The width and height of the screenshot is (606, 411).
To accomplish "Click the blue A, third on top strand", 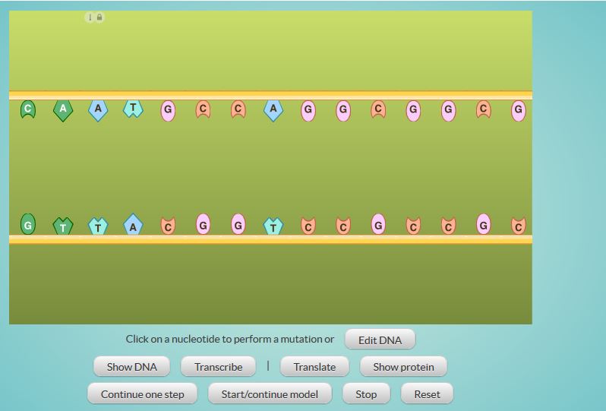I will pos(98,111).
